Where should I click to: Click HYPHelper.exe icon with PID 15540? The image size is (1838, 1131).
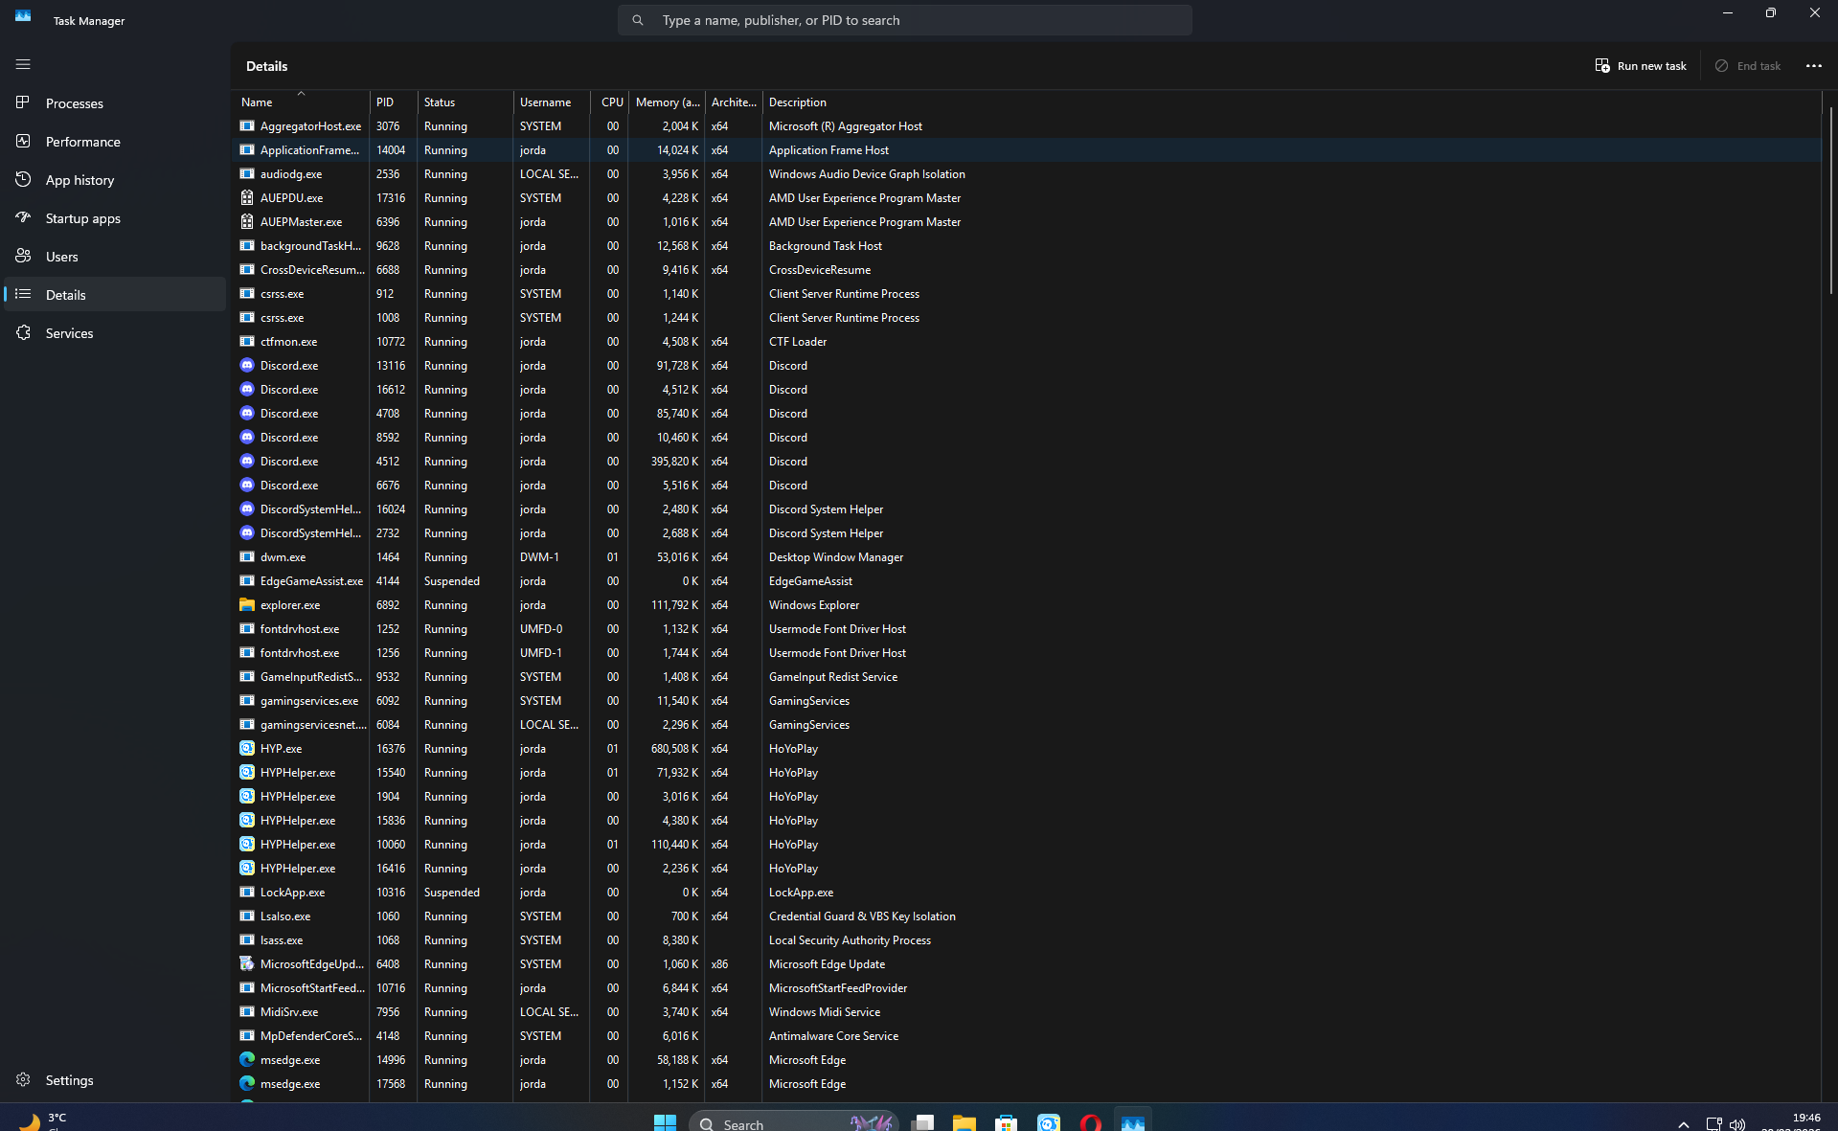coord(247,773)
